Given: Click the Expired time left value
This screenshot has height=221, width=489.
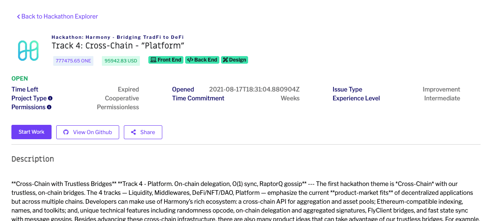Looking at the screenshot, I should click(x=128, y=89).
